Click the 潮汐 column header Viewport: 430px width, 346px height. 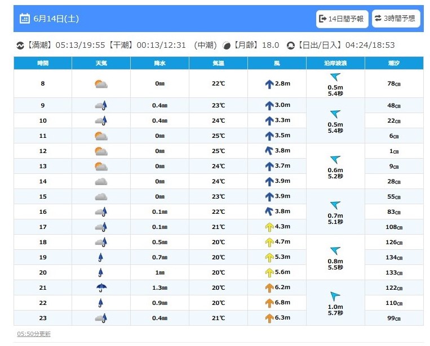click(x=394, y=63)
